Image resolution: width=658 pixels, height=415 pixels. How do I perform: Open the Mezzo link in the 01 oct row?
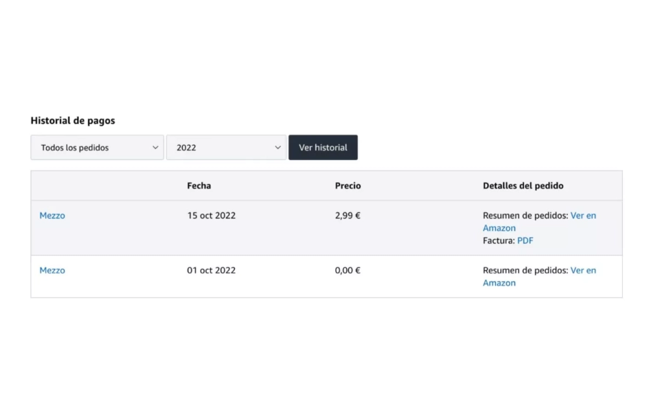[52, 270]
